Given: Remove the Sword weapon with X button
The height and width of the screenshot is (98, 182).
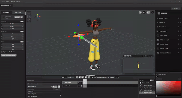Looking at the screenshot, I should click(21, 17).
